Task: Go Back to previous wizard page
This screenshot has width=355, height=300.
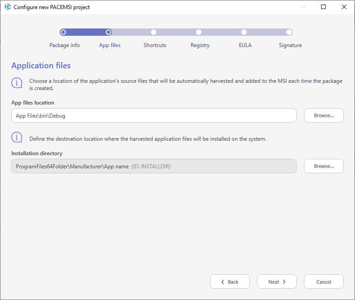Action: (230, 281)
